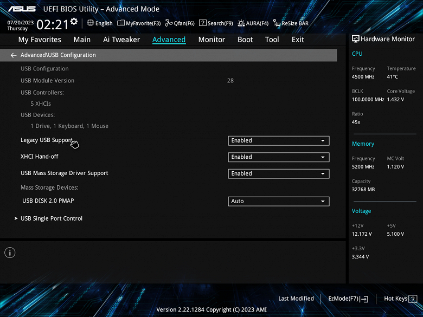Click the 07/20/2023 date text
Screen dimensions: 423x317
coord(21,23)
